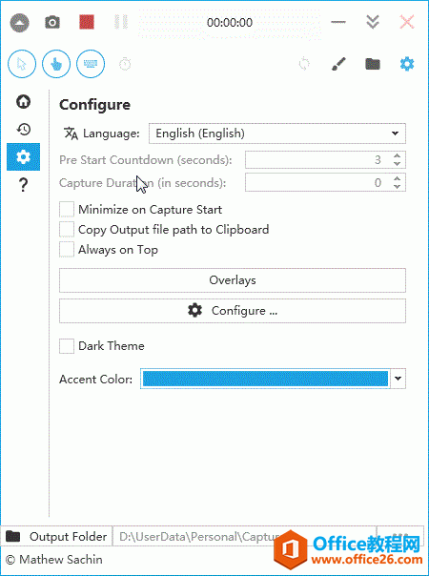The height and width of the screenshot is (576, 429).
Task: Toggle the Dark Theme checkbox
Action: pos(67,346)
